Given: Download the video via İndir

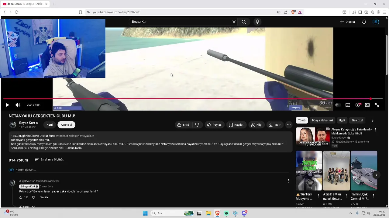Looking at the screenshot, I should pyautogui.click(x=275, y=125).
